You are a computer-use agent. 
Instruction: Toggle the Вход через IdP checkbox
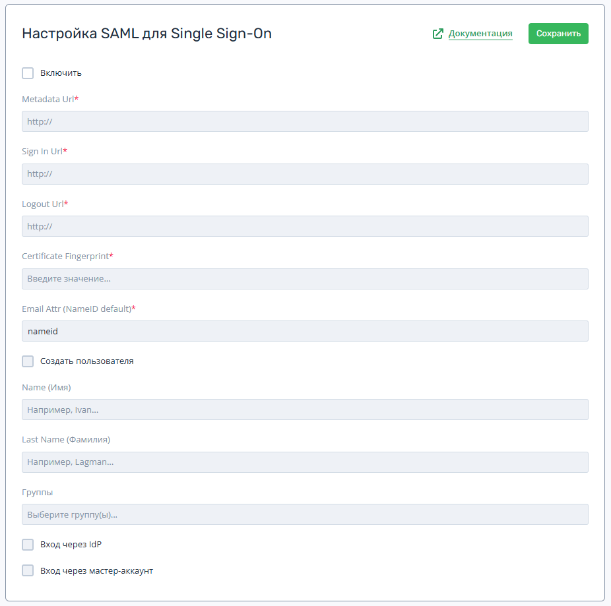point(28,545)
